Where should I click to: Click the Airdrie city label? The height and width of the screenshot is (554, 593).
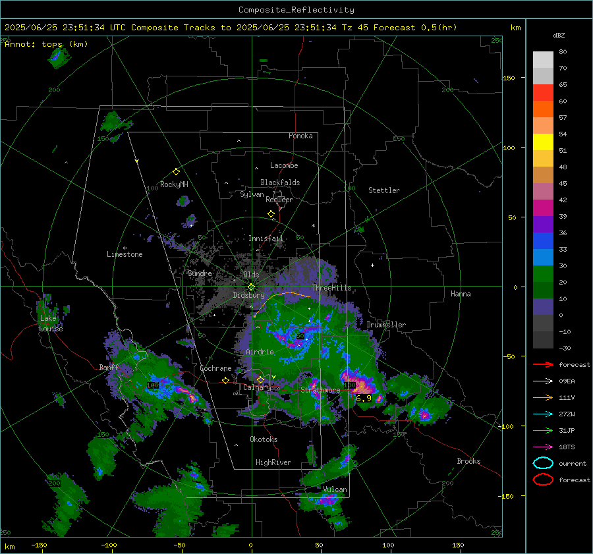(260, 352)
